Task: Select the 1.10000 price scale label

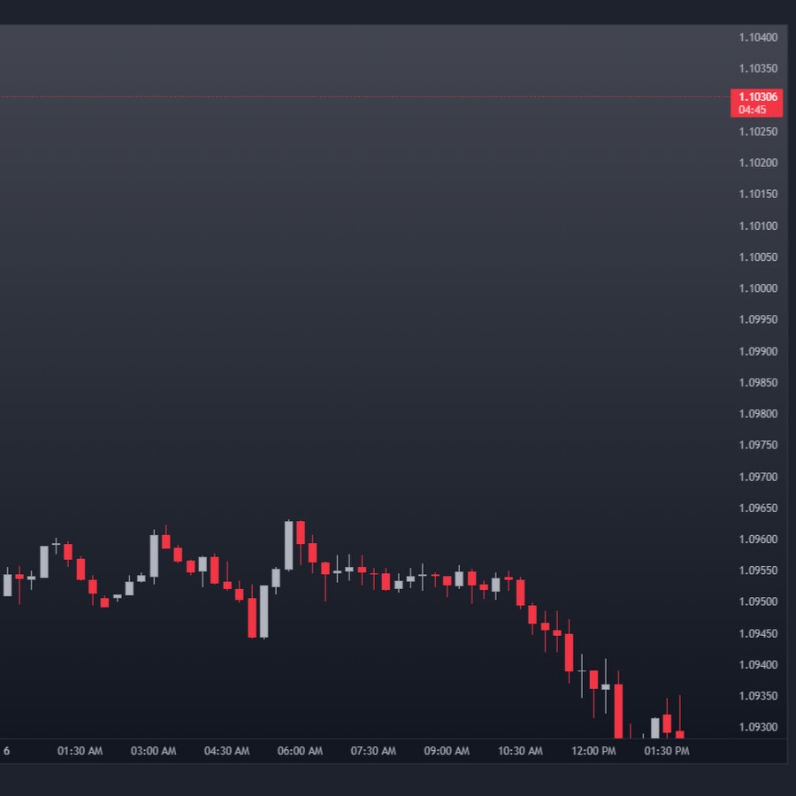Action: pos(758,288)
